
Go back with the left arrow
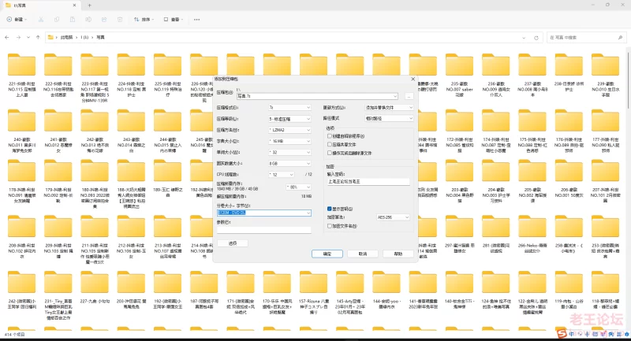pos(7,37)
